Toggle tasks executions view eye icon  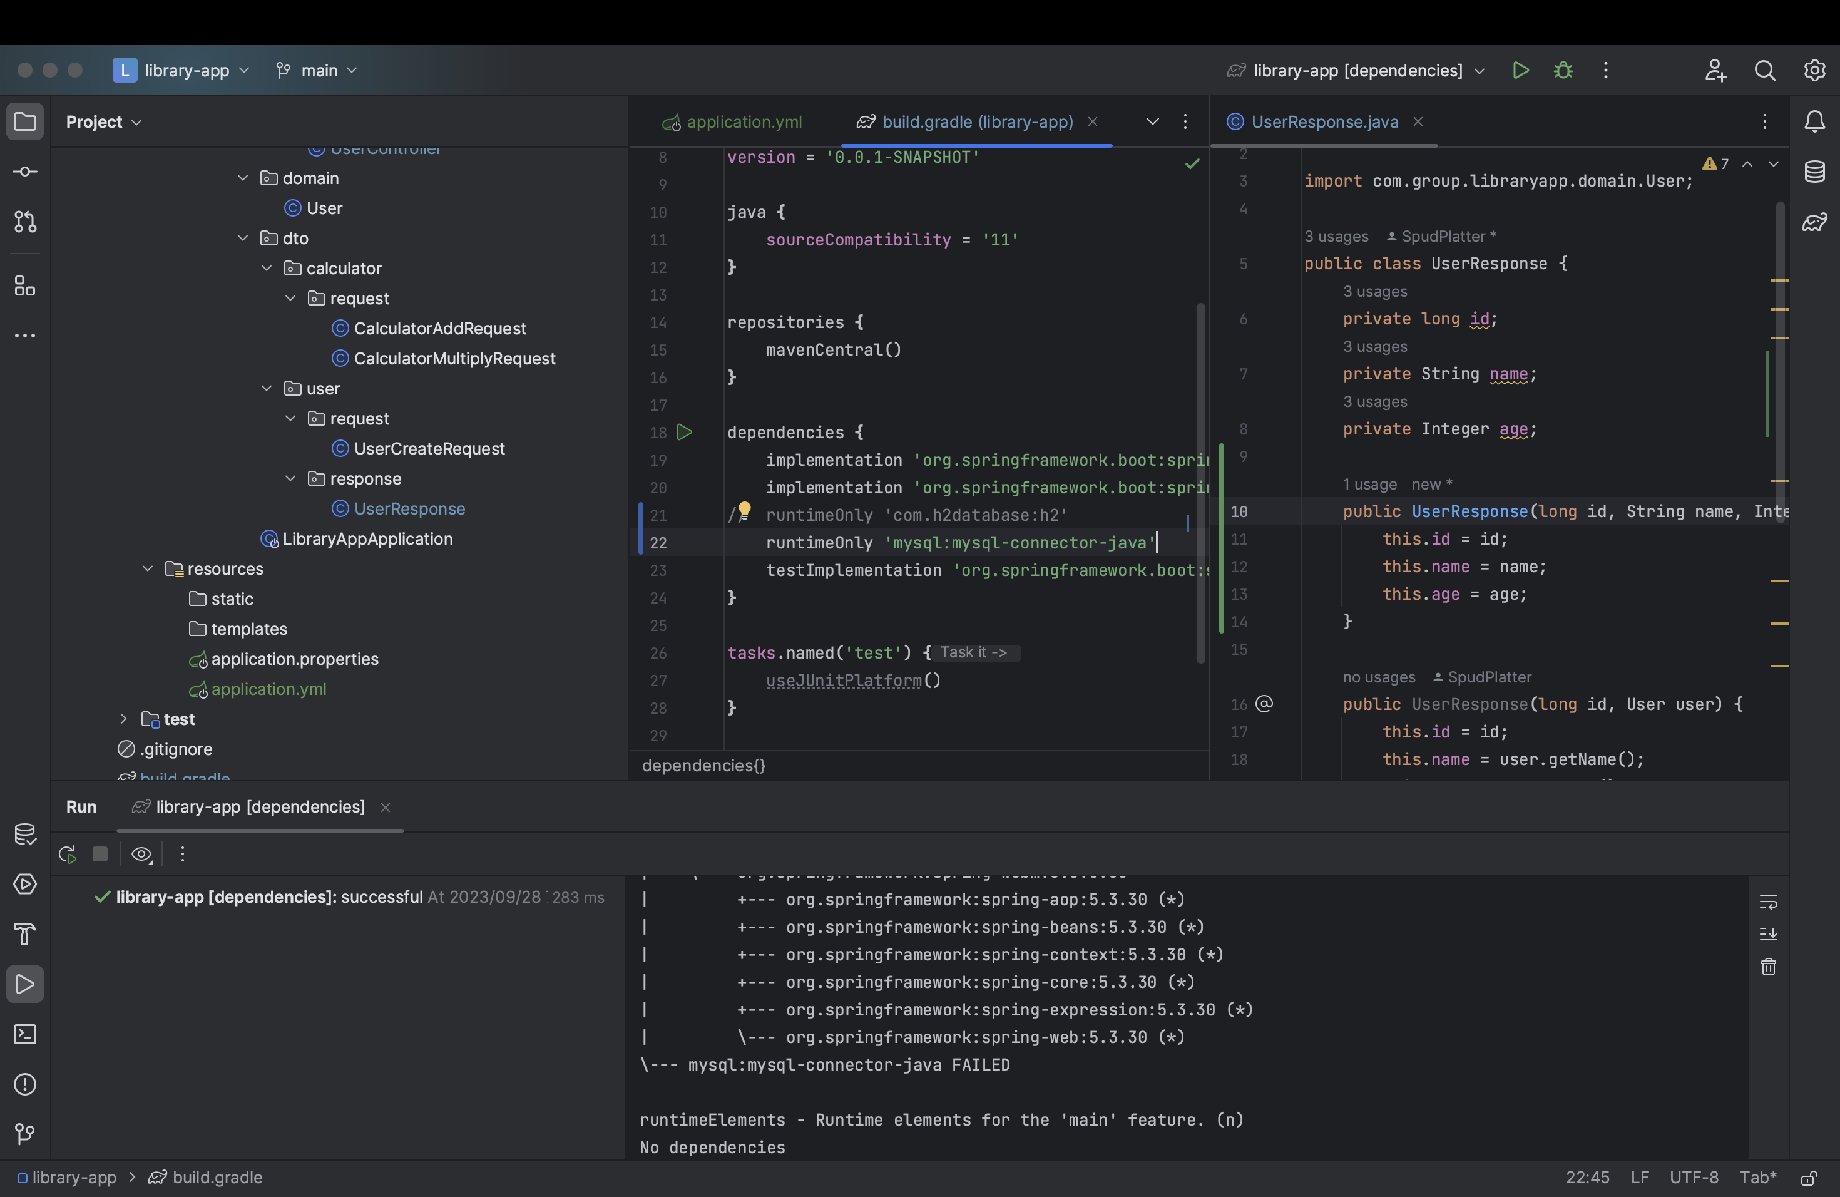(141, 855)
